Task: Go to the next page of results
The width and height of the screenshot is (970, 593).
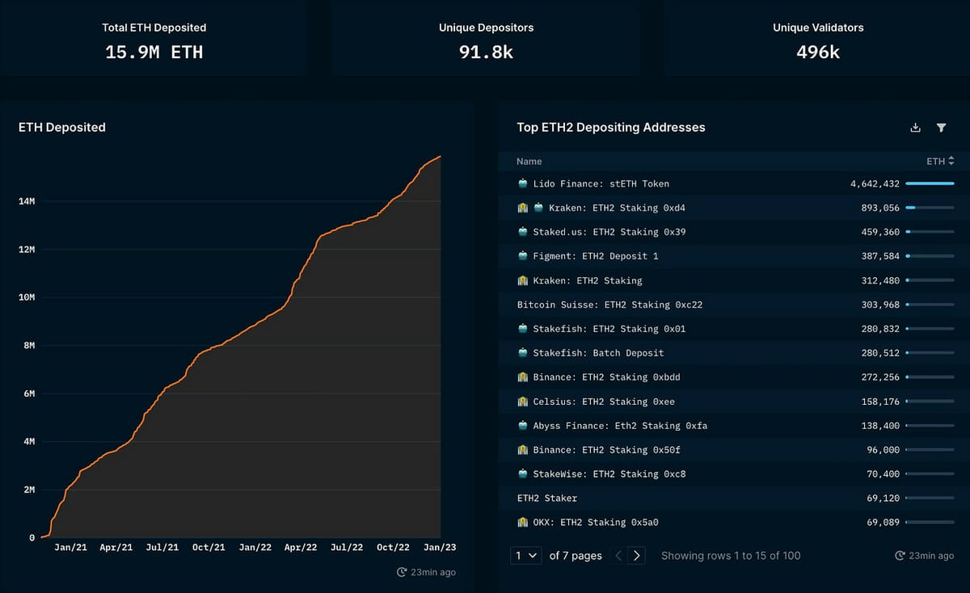Action: 637,555
